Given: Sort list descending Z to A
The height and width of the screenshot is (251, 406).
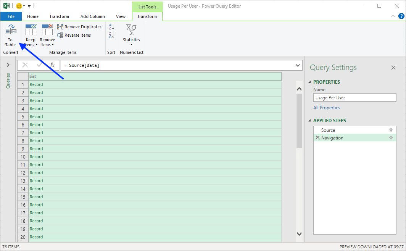Looking at the screenshot, I should click(x=111, y=35).
